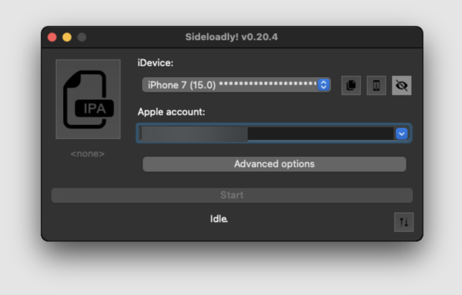Click the Sideloadly! v0.20.4 title bar
Image resolution: width=462 pixels, height=295 pixels.
pyautogui.click(x=231, y=37)
